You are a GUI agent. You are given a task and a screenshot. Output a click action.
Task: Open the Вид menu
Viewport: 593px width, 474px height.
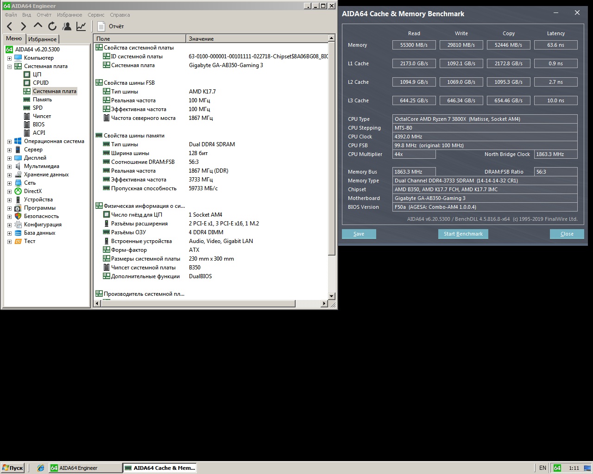[27, 15]
